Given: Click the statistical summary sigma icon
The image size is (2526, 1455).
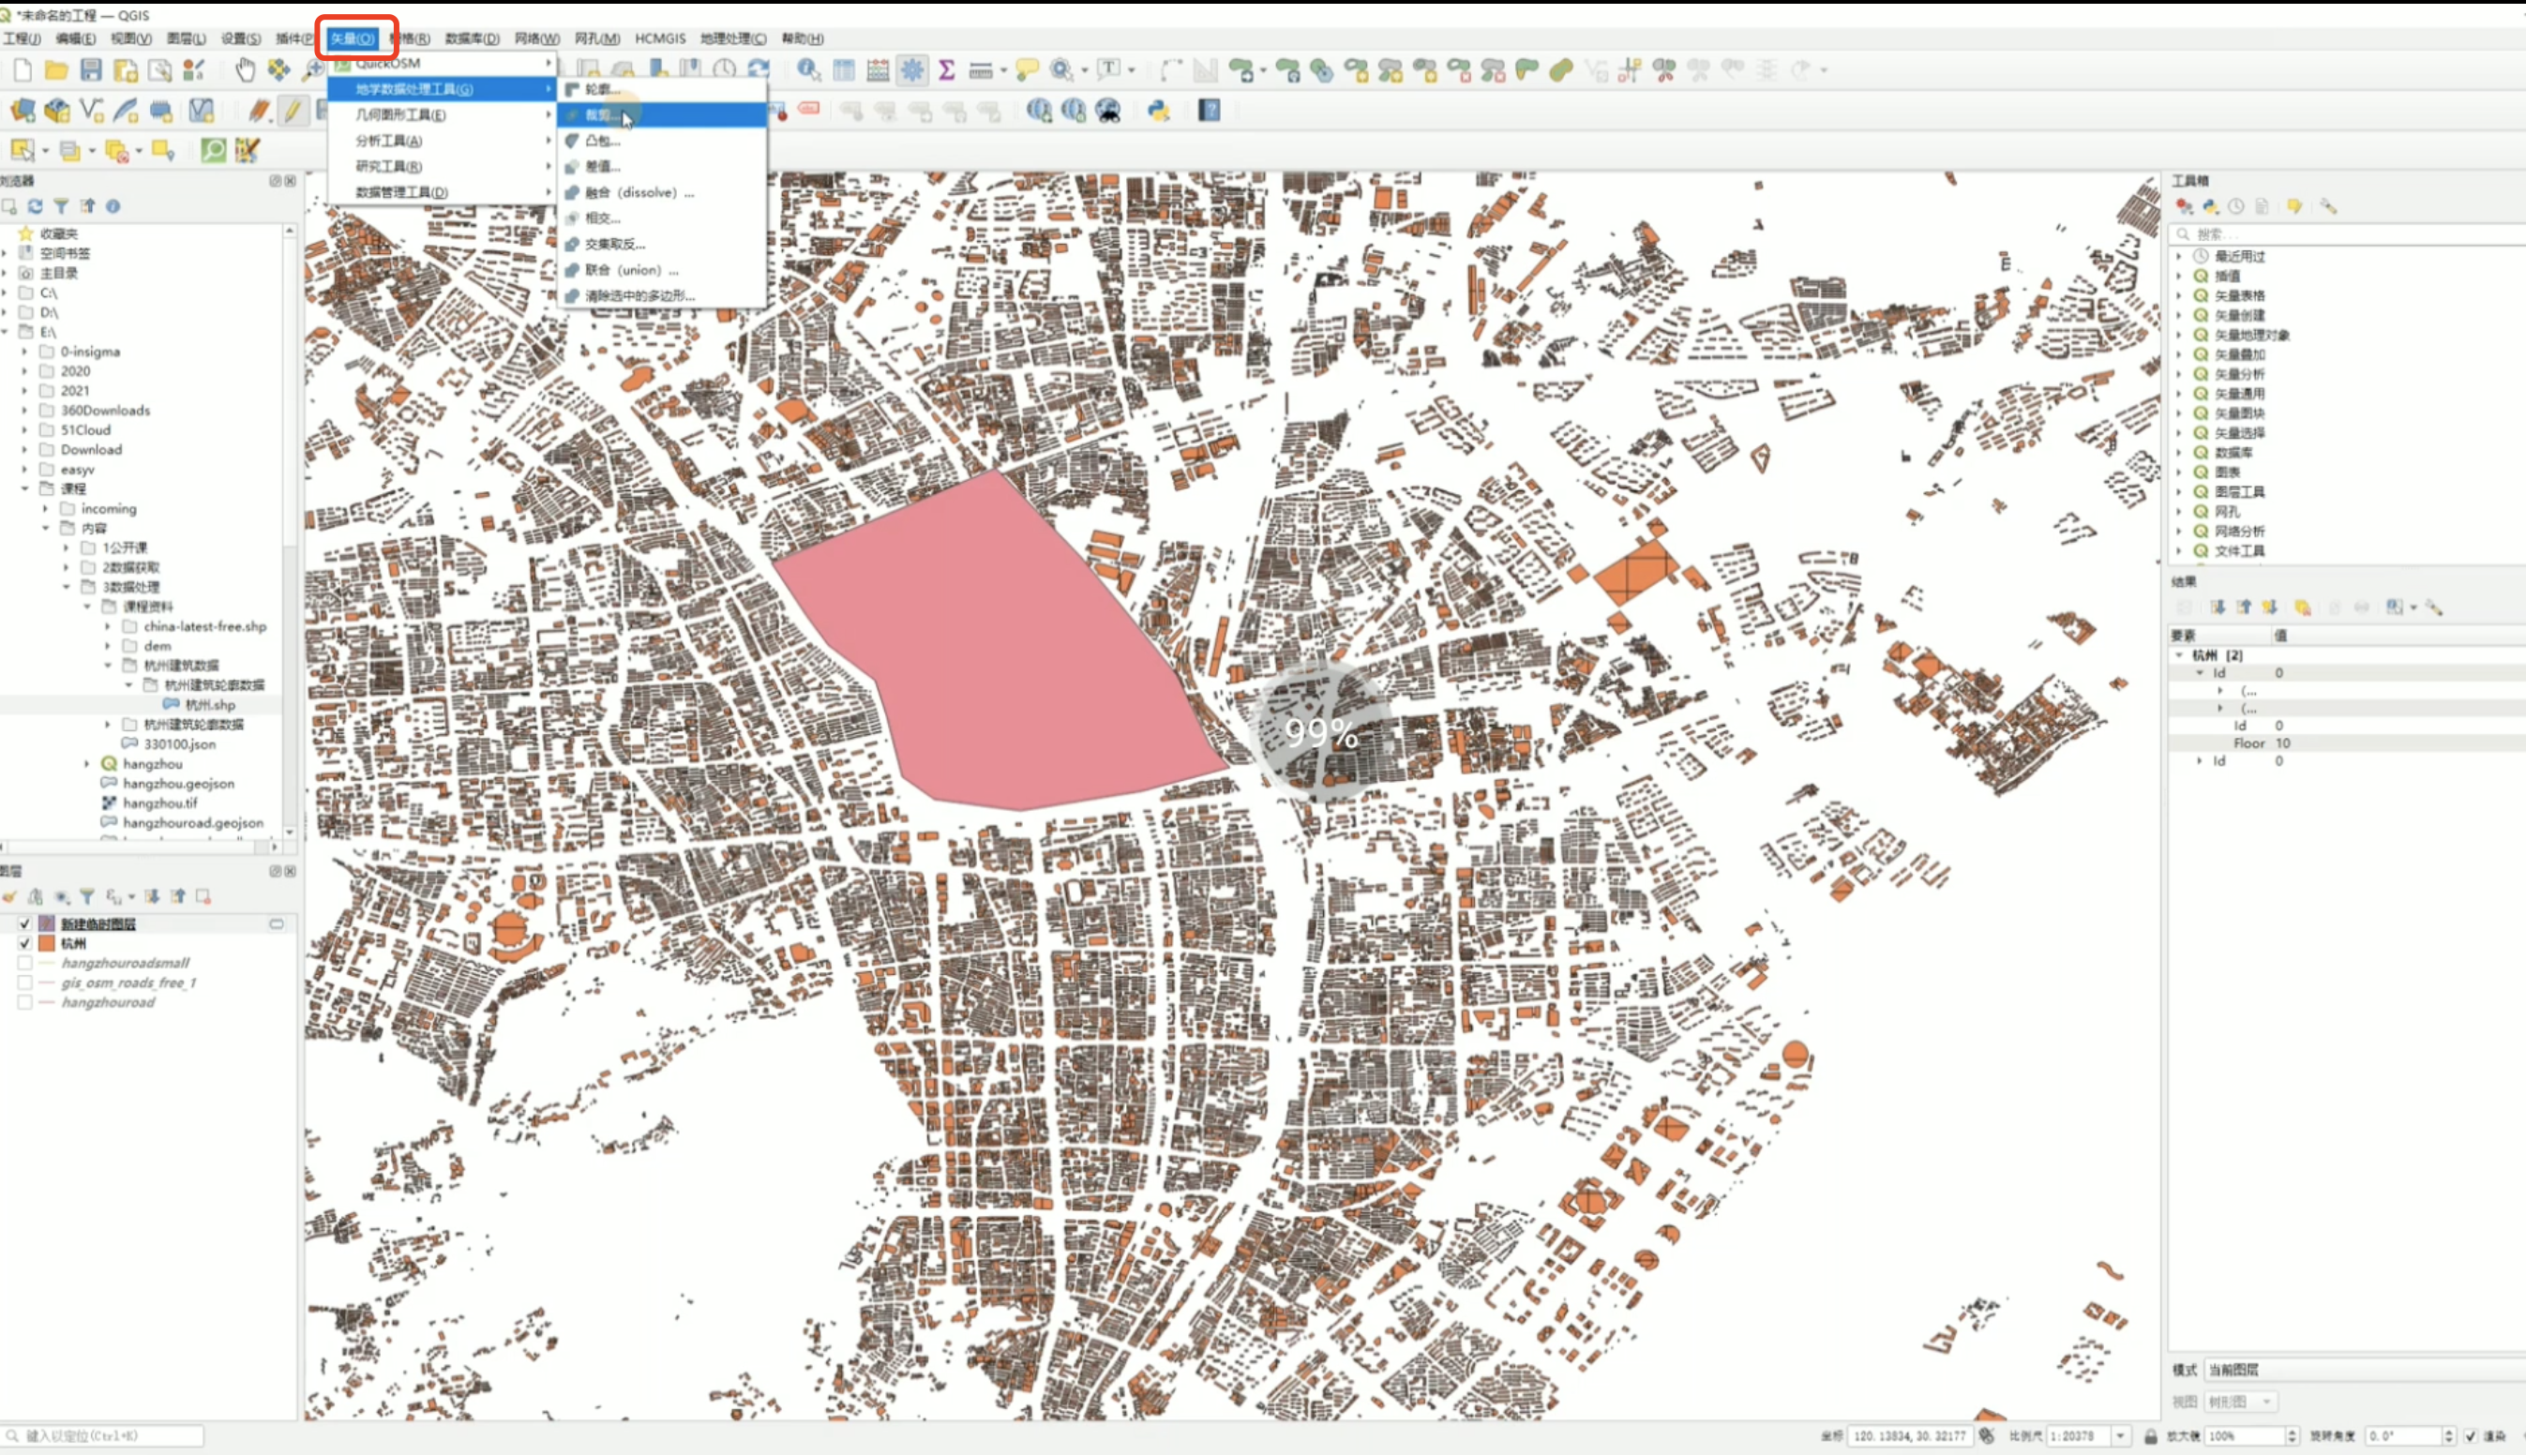Looking at the screenshot, I should tap(946, 69).
